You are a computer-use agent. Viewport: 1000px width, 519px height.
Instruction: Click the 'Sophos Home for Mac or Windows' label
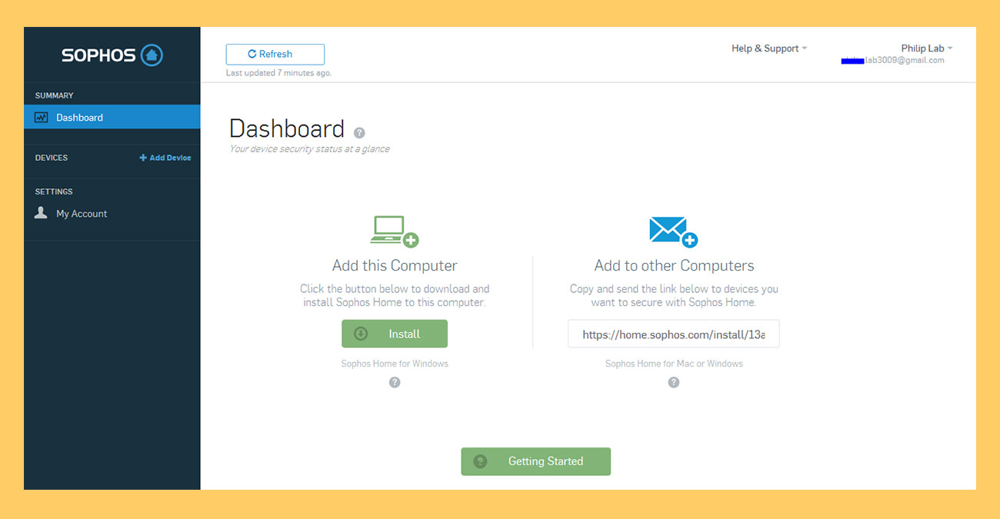click(x=674, y=363)
